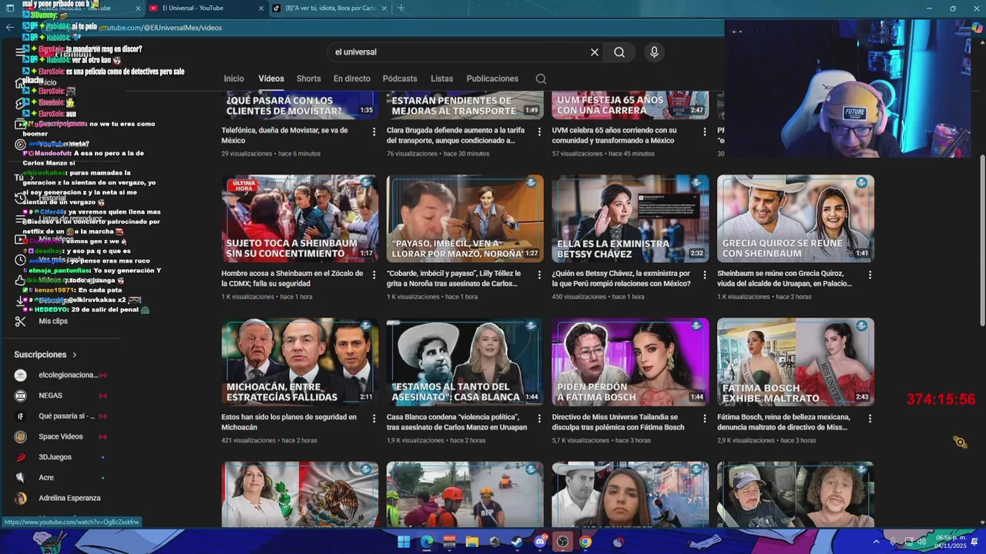Screen dimensions: 986x554
Task: Open video title 'Telefónica, dueña de Movistar, se va'
Action: [284, 135]
